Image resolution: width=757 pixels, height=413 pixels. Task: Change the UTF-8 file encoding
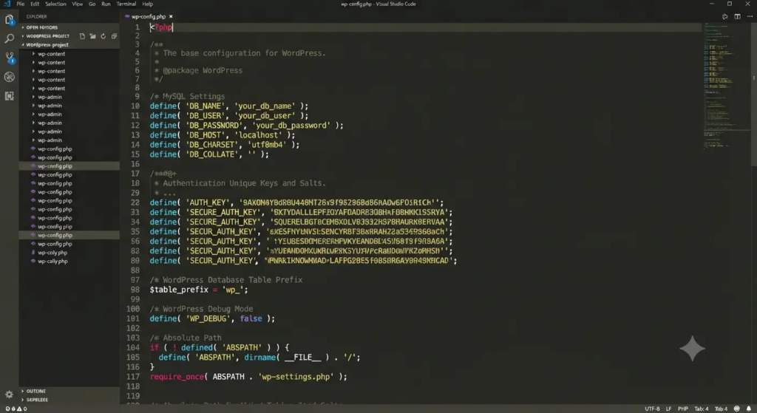pos(652,409)
